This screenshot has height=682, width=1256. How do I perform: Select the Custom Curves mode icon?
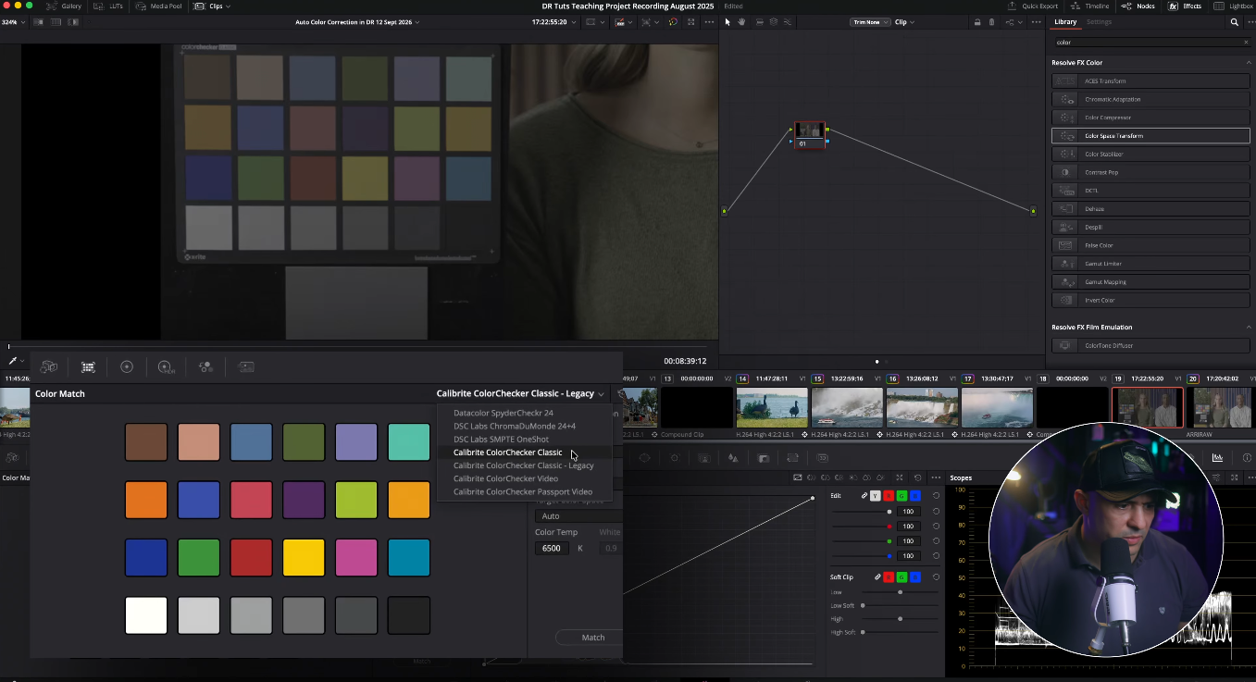(x=797, y=477)
